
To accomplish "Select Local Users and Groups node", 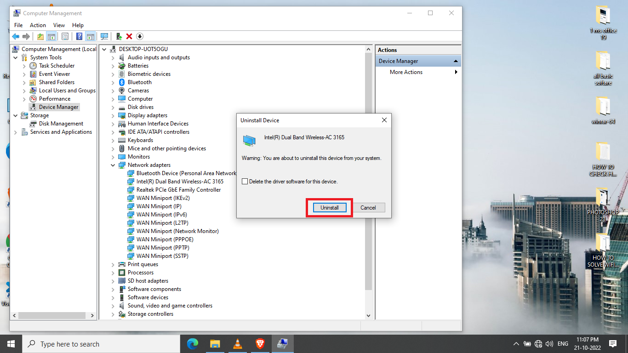I will (x=67, y=91).
